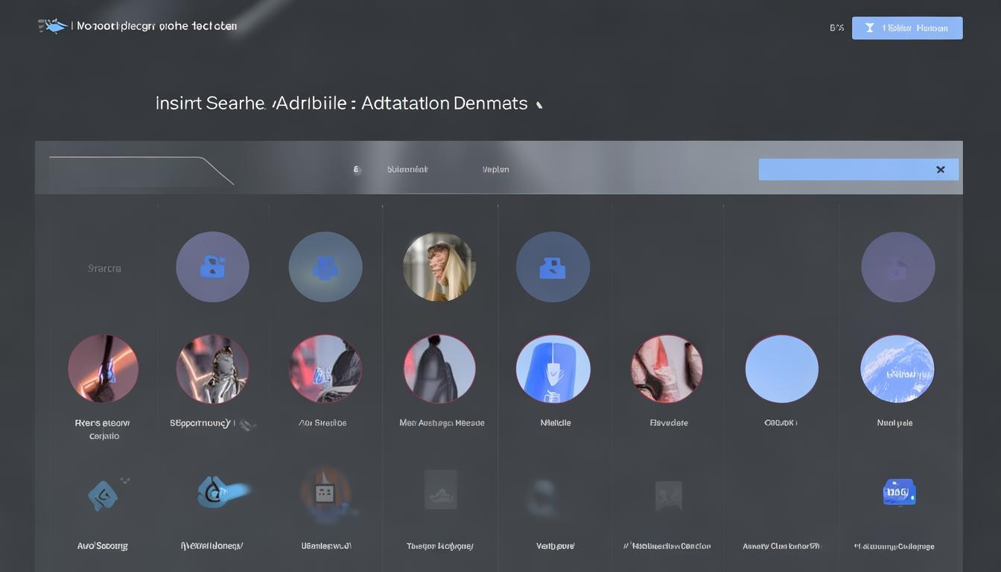This screenshot has height=572, width=1001.
Task: Clear the search field with the X
Action: pyautogui.click(x=940, y=170)
